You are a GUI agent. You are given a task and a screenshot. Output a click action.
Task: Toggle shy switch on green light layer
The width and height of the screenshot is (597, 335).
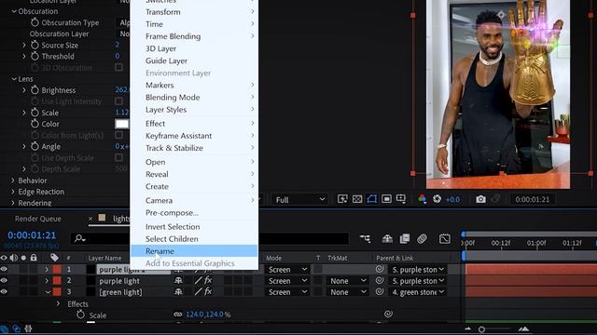coord(178,291)
